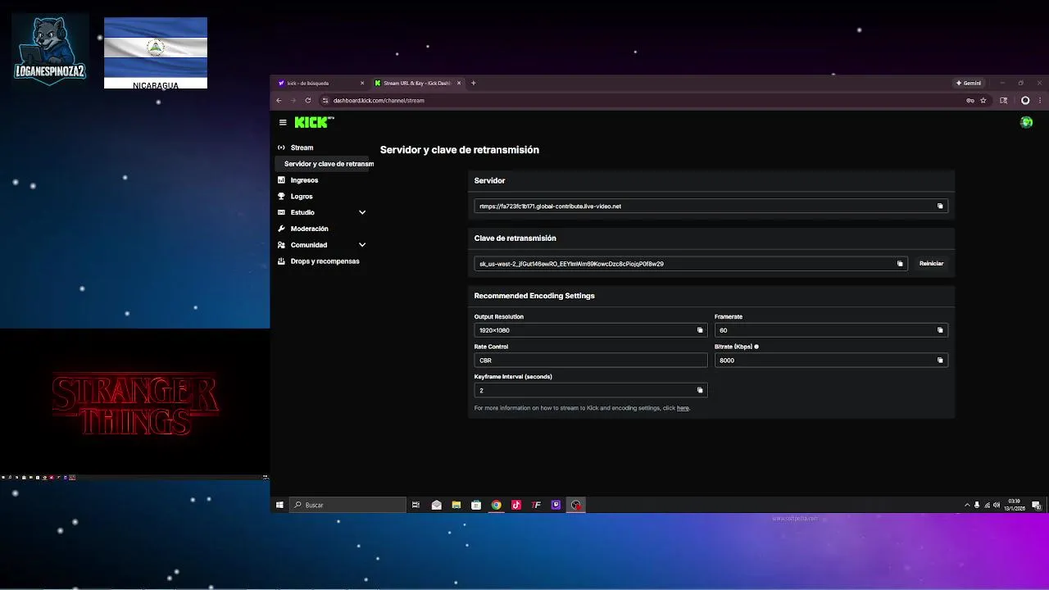Viewport: 1049px width, 590px height.
Task: Bookmark this page with the star icon
Action: [x=983, y=100]
